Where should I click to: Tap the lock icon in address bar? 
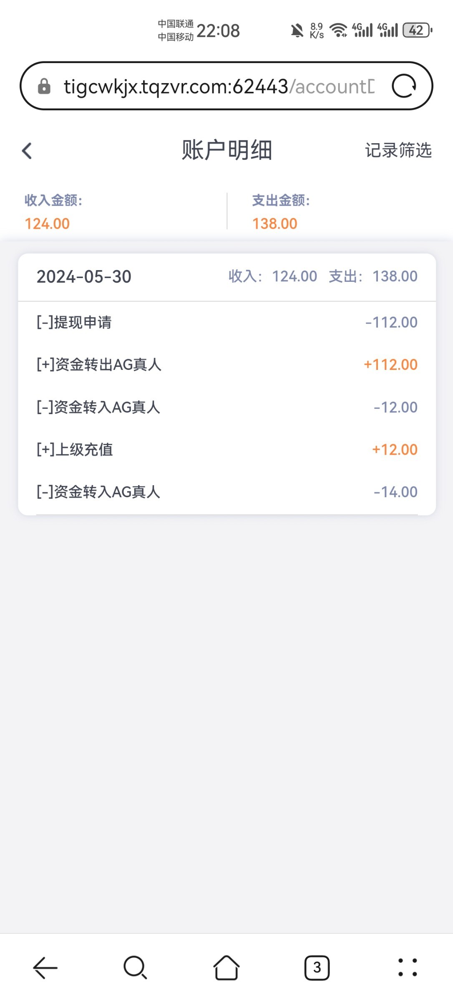[44, 86]
